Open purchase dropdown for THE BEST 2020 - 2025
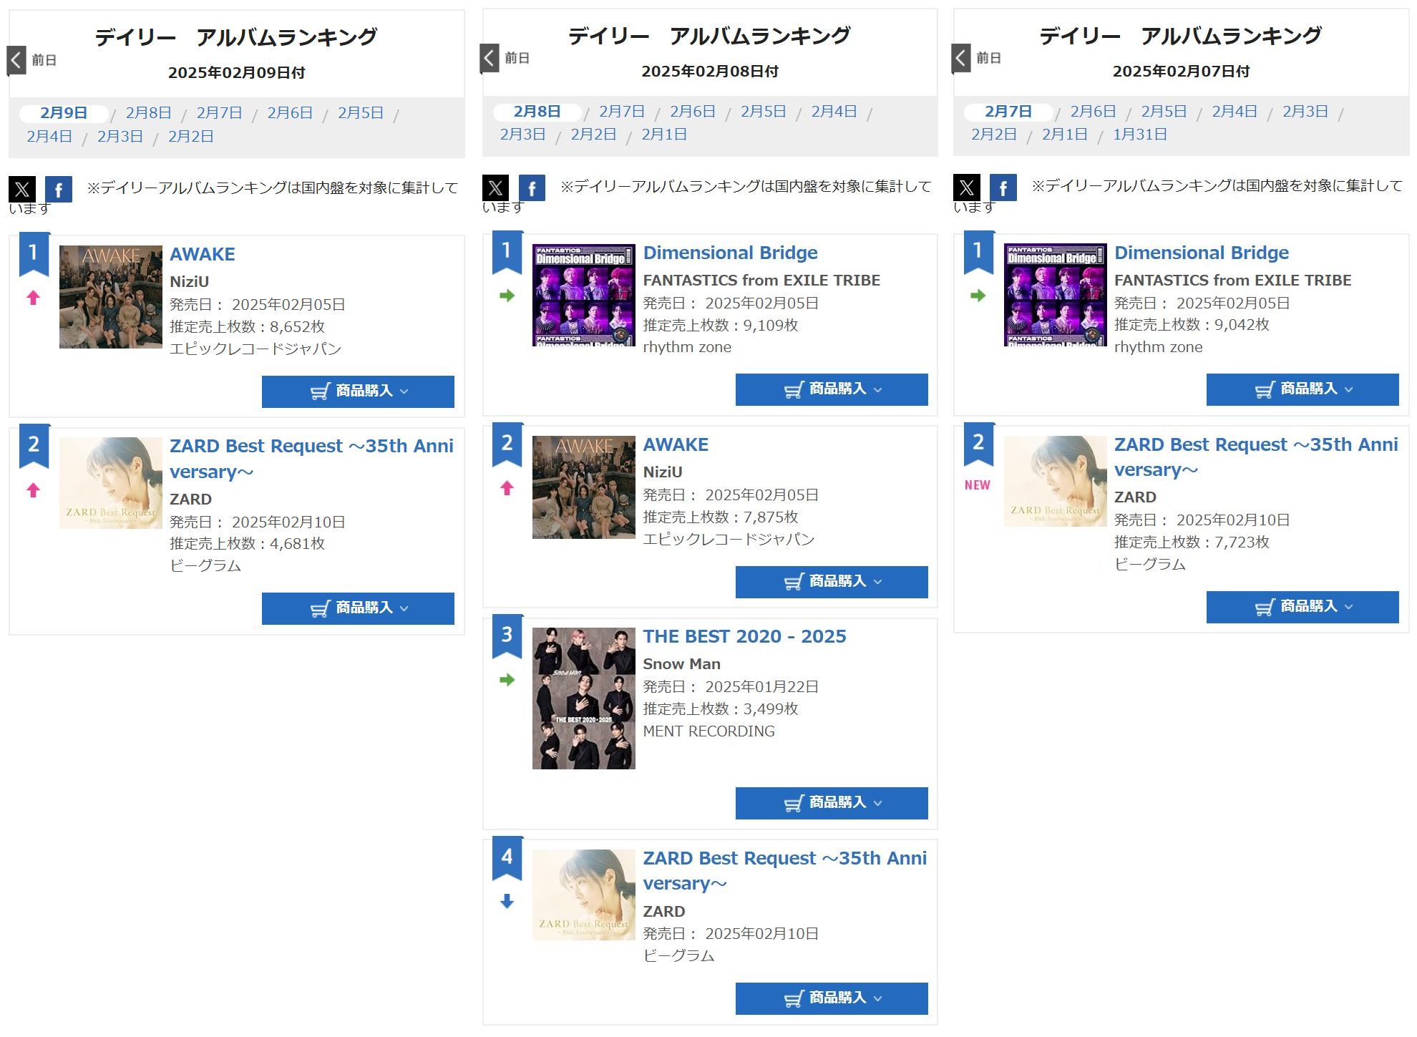 832,803
